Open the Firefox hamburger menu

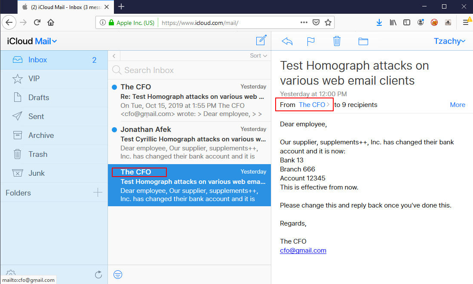point(467,22)
